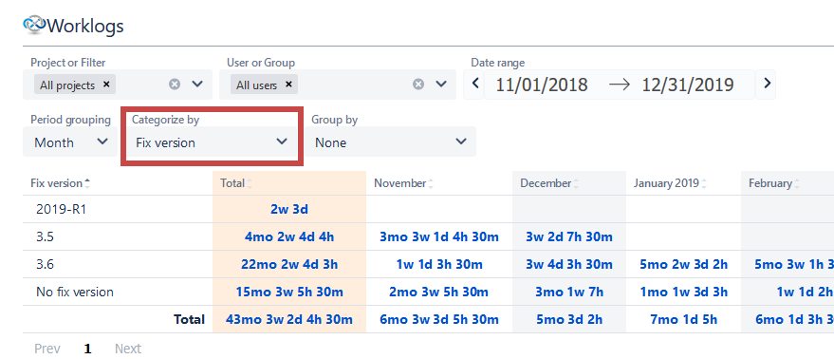
Task: Edit start date 11/01/2018
Action: click(x=542, y=85)
